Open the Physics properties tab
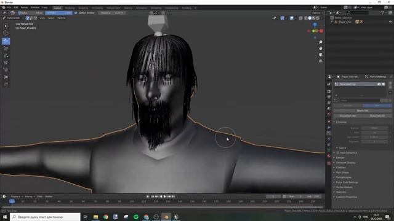Viewport: 394px width, 221px height. tap(329, 139)
